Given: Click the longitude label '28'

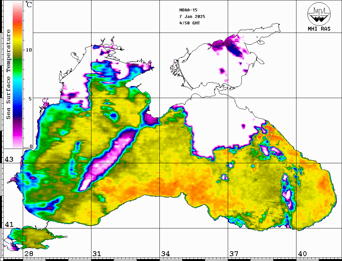Looking at the screenshot, I should [29, 254].
